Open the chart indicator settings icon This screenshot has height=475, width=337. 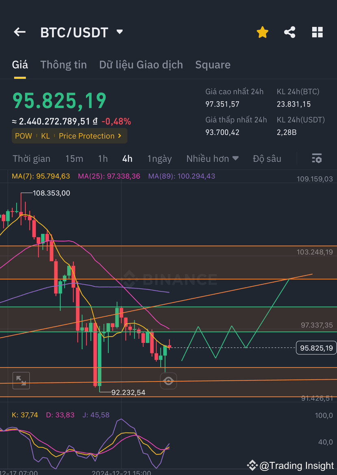pos(317,158)
